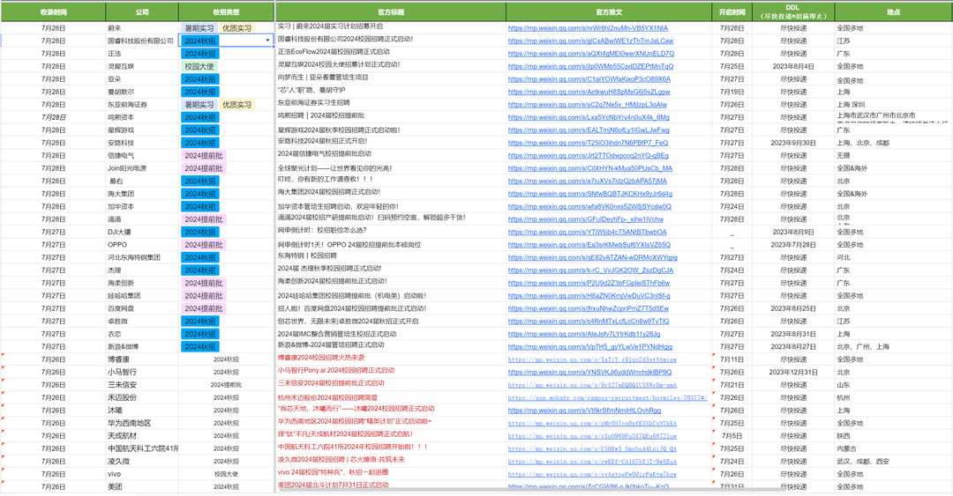This screenshot has height=496, width=953.
Task: Open the weixin link for DJI大疆 row
Action: click(587, 232)
